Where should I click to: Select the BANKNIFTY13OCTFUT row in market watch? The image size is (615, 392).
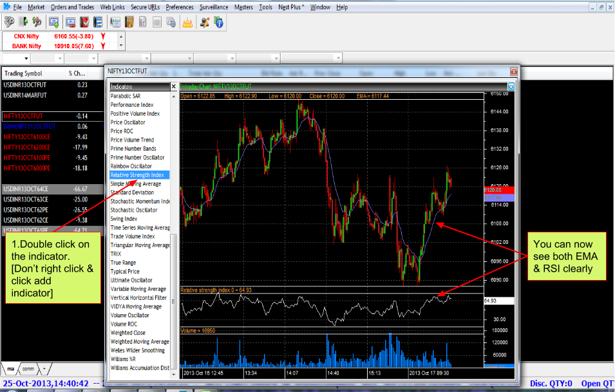pyautogui.click(x=53, y=127)
